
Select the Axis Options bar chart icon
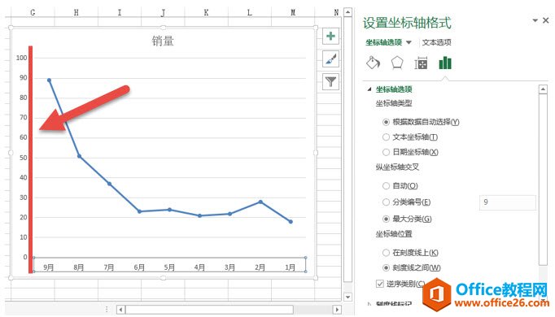pyautogui.click(x=445, y=63)
